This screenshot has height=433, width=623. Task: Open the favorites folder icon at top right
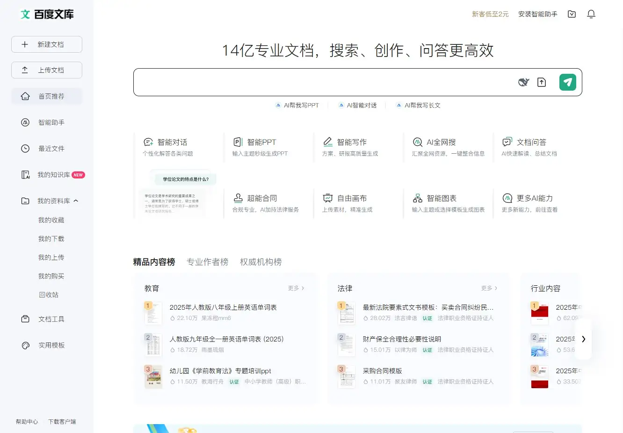[x=572, y=14]
